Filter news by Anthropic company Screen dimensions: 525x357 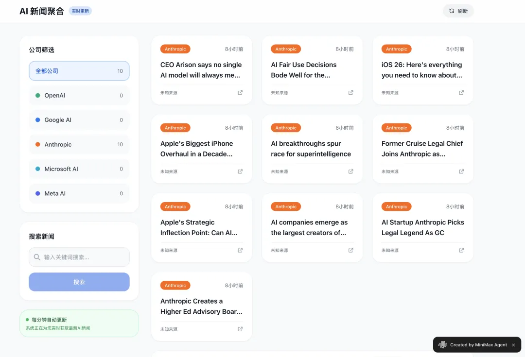(79, 145)
